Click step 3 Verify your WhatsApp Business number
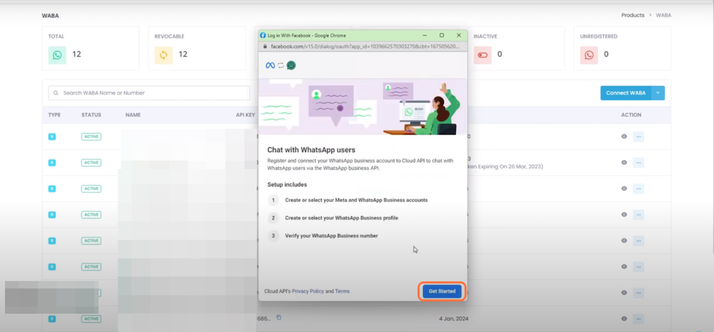 pyautogui.click(x=331, y=236)
